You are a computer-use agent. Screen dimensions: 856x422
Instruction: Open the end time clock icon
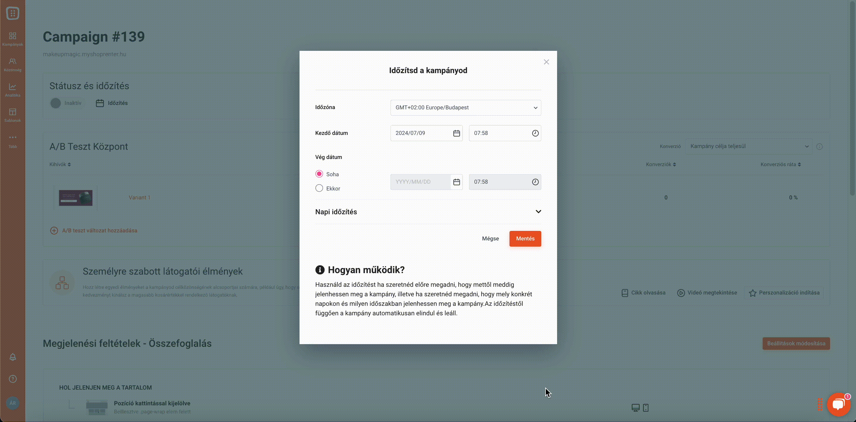(535, 182)
